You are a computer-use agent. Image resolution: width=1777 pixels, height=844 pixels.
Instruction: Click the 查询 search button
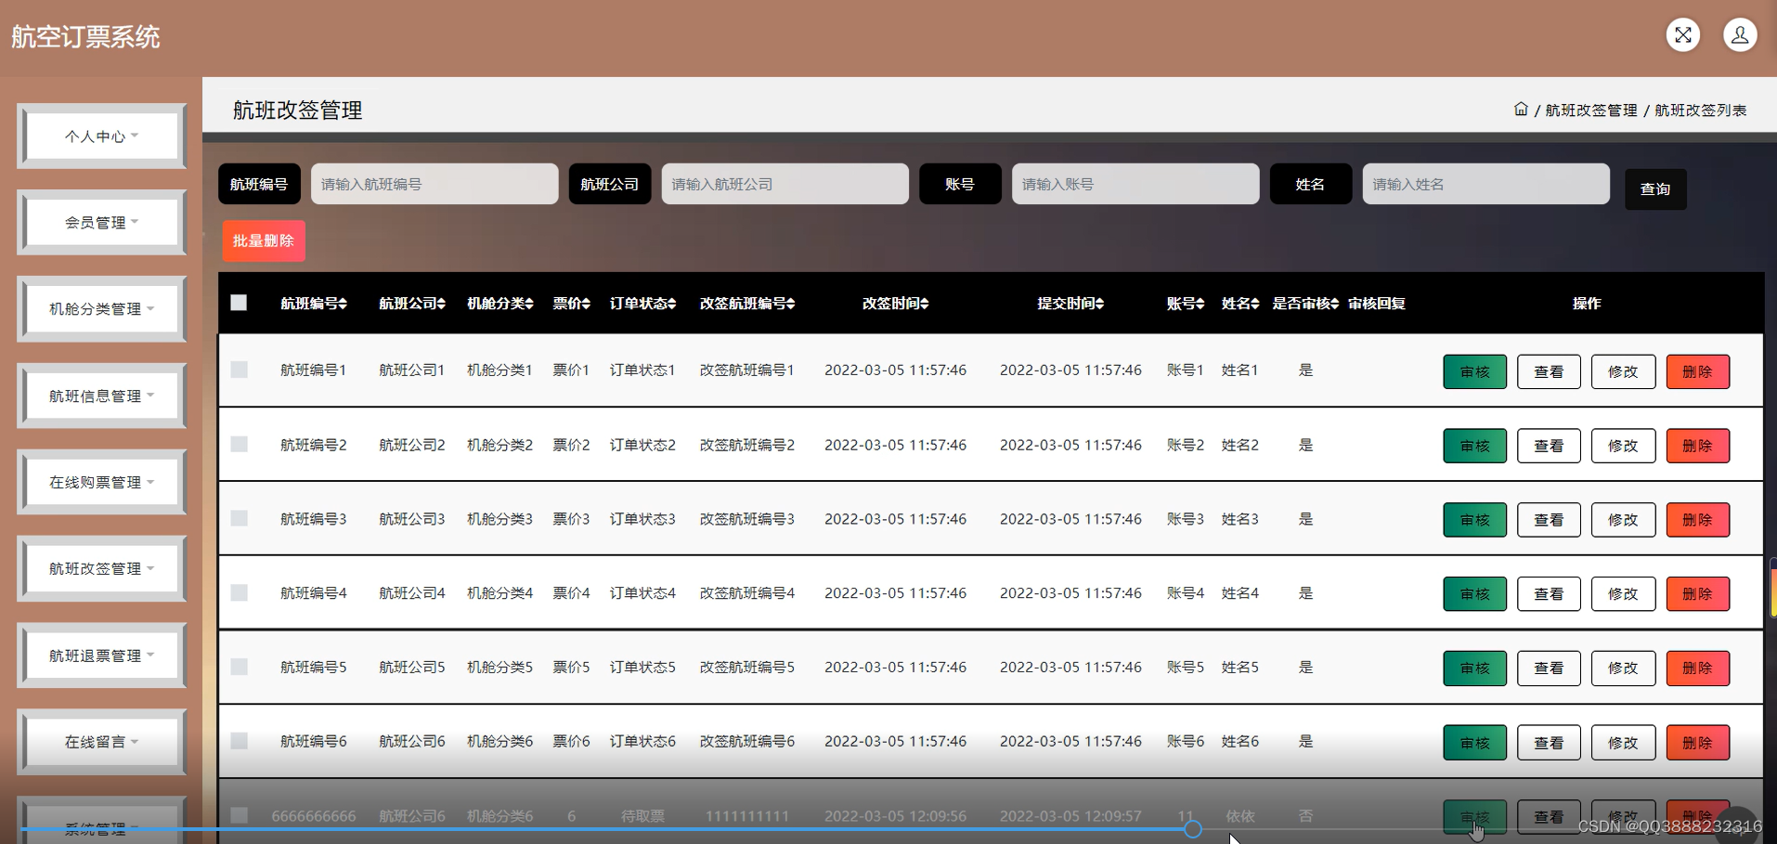click(1655, 189)
